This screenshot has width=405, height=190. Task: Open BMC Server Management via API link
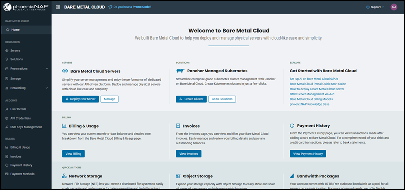click(312, 94)
